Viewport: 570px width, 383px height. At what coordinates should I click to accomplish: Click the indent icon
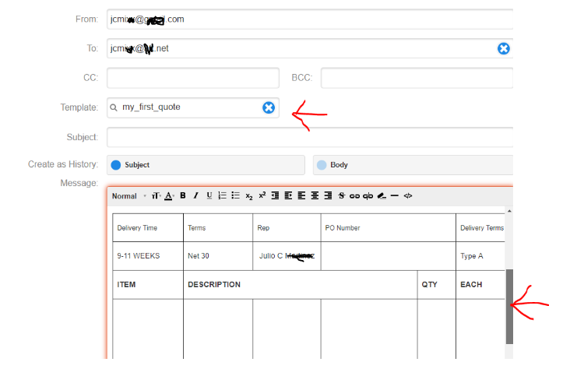(288, 195)
